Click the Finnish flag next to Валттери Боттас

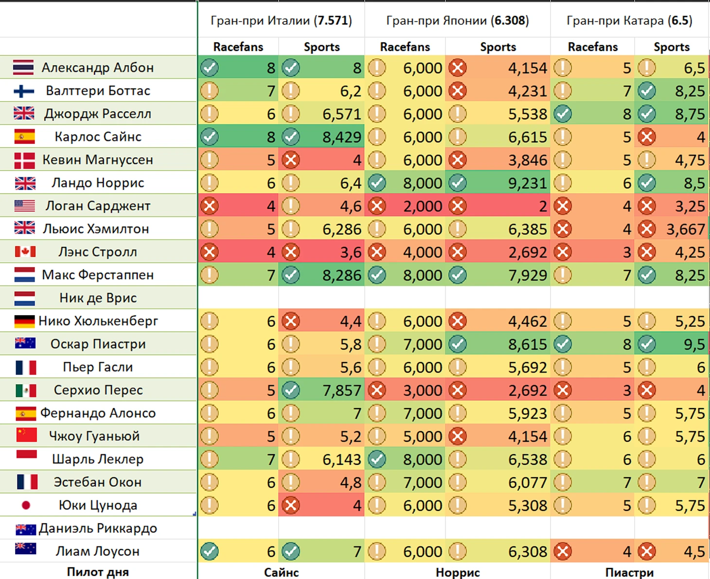coord(23,91)
